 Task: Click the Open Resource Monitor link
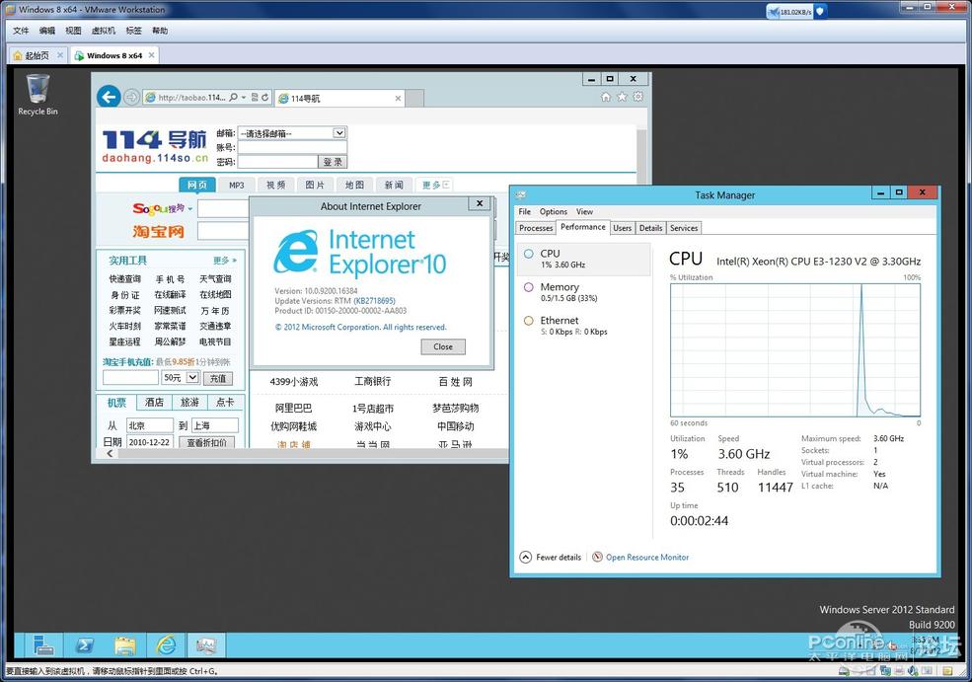(x=647, y=557)
